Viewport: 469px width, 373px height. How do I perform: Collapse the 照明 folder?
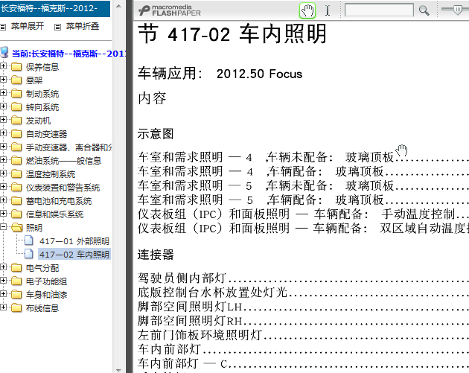coord(3,227)
